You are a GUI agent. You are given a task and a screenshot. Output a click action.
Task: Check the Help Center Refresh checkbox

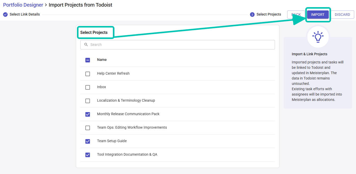tap(88, 74)
